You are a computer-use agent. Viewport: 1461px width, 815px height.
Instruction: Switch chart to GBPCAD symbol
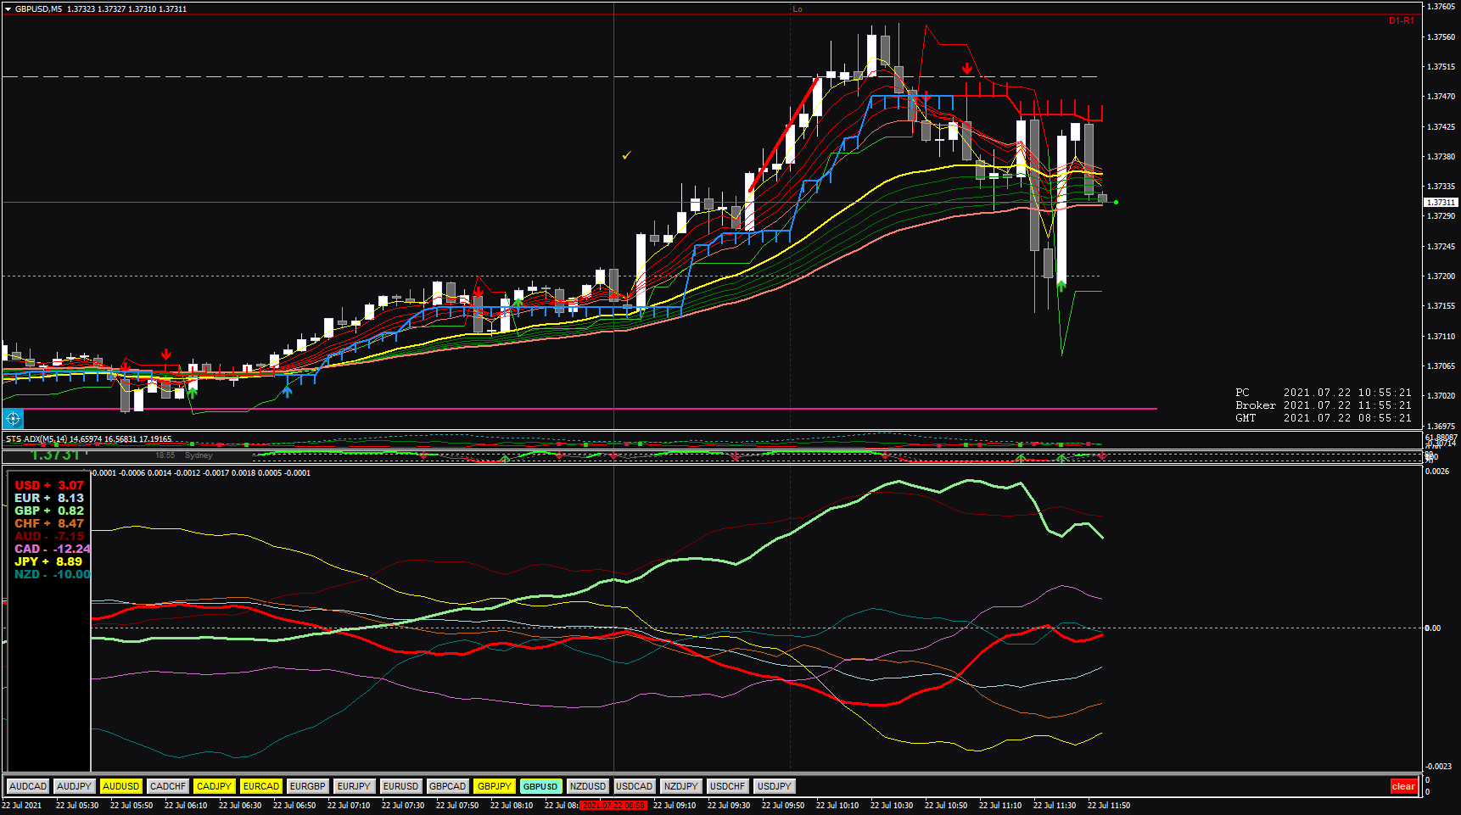point(448,786)
